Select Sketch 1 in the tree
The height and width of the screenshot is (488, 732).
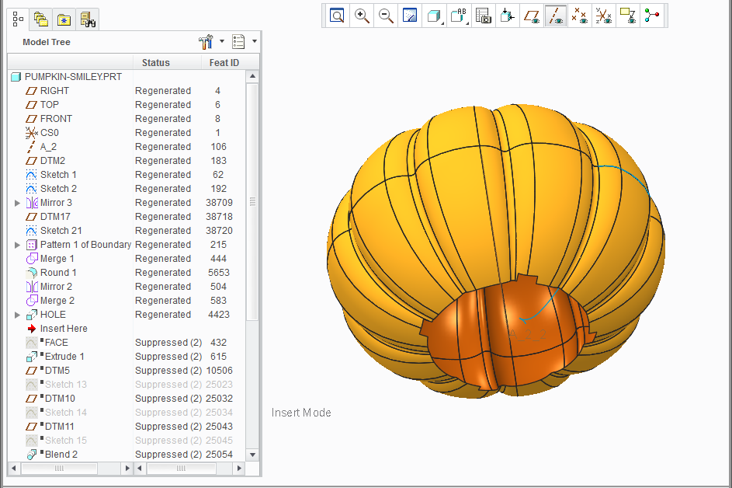[51, 175]
